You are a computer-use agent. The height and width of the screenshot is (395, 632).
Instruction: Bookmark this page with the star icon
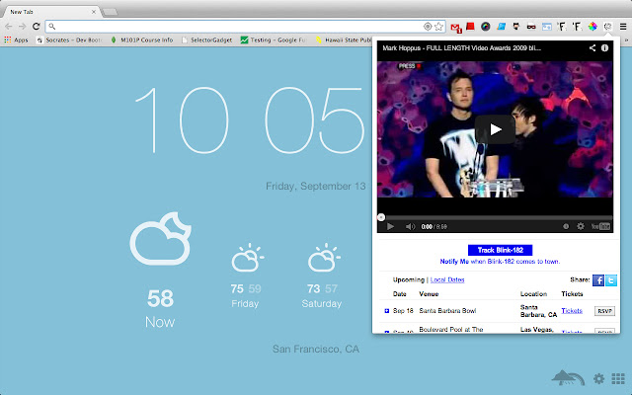pyautogui.click(x=439, y=26)
